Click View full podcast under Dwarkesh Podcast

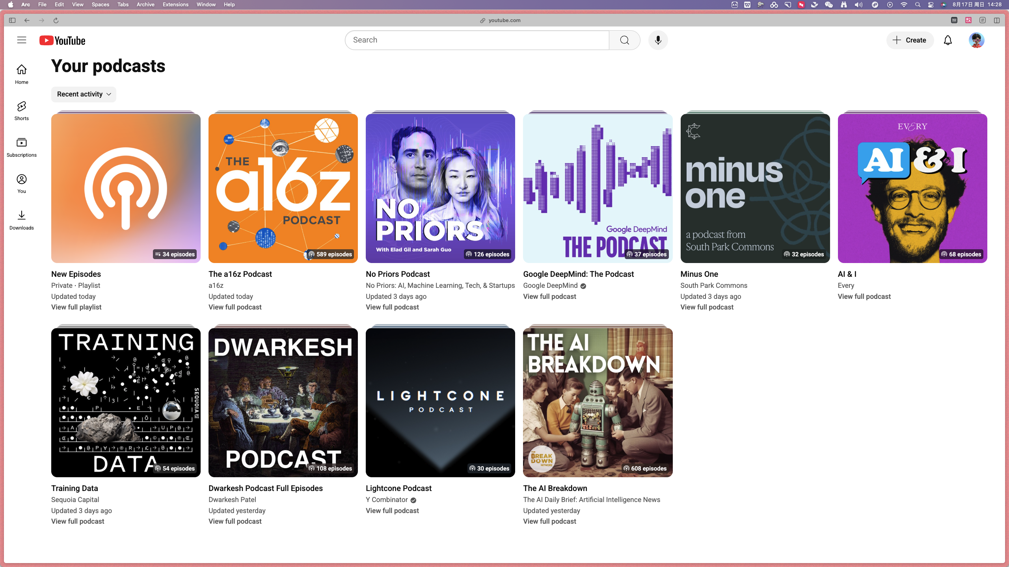(235, 521)
